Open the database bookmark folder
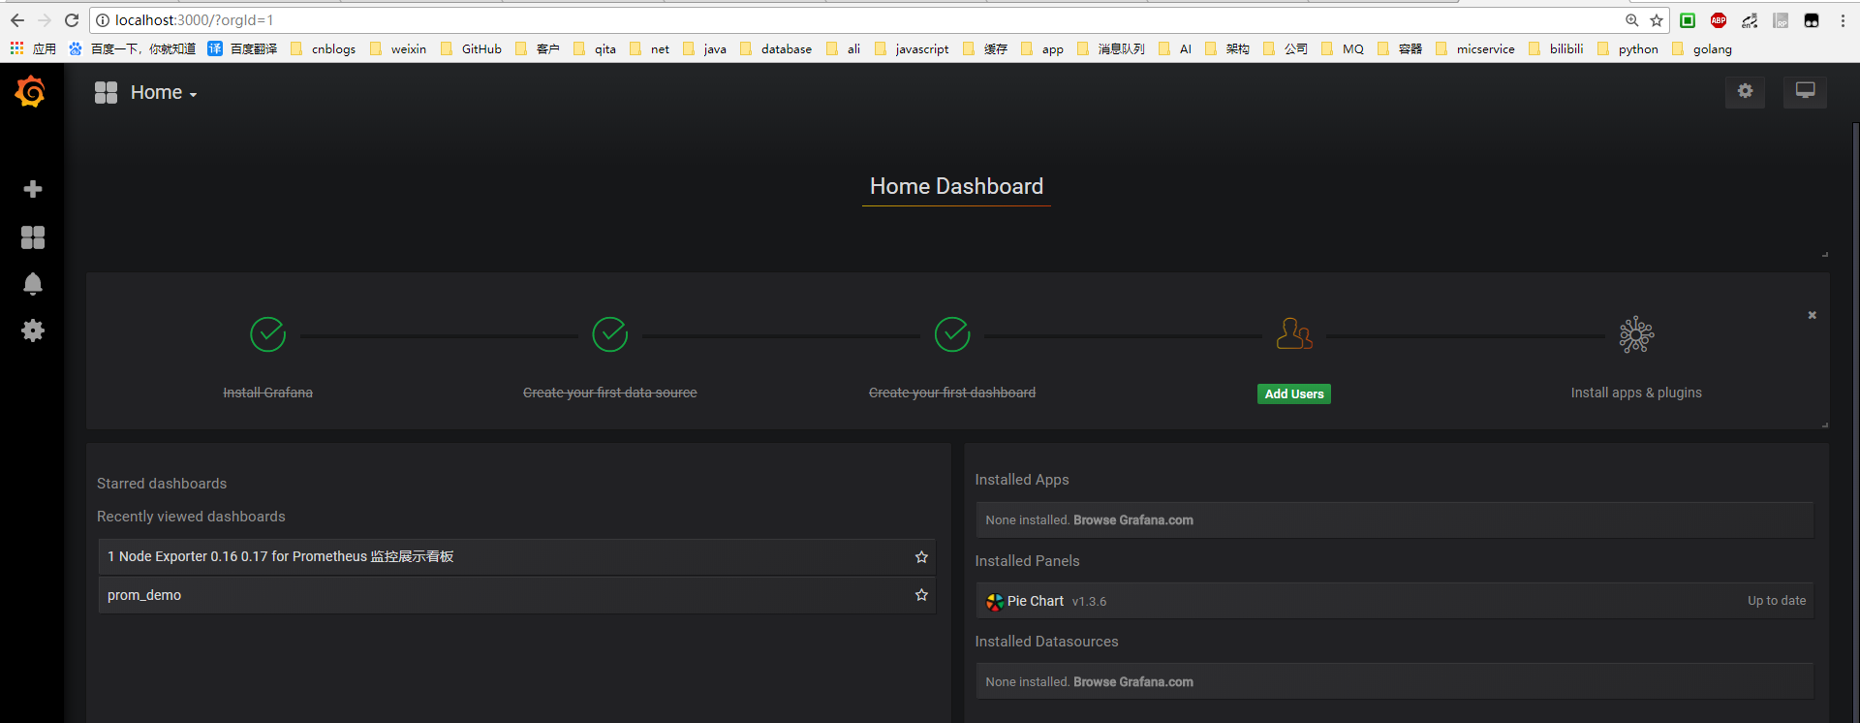The height and width of the screenshot is (723, 1860). (776, 48)
